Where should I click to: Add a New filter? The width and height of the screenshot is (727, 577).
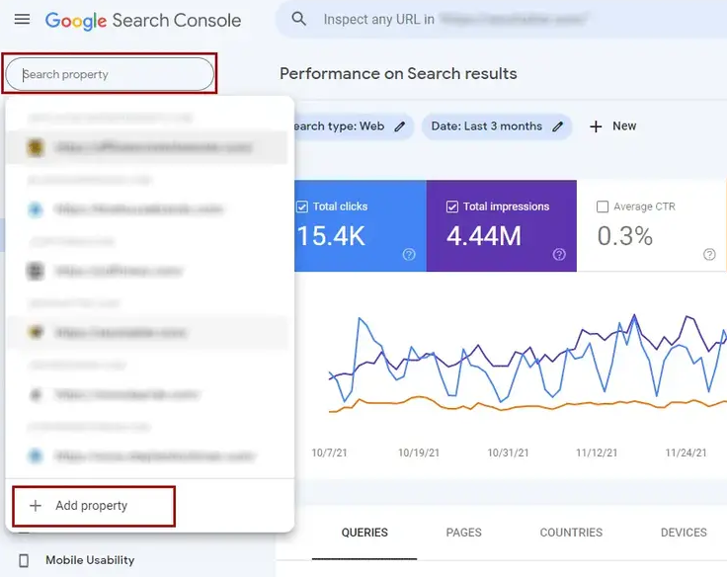click(x=612, y=126)
